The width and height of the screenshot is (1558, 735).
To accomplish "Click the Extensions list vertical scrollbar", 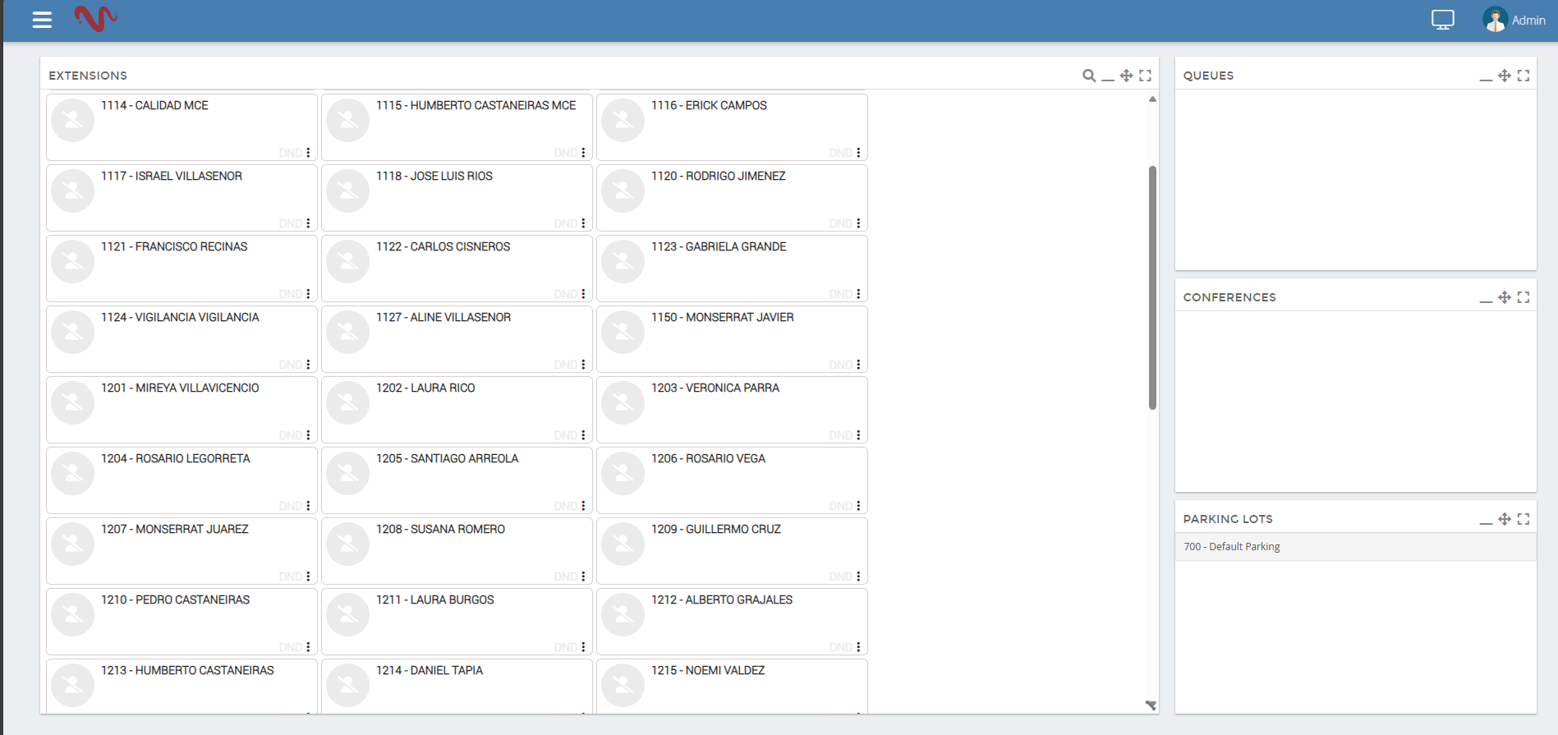I will [x=1152, y=287].
